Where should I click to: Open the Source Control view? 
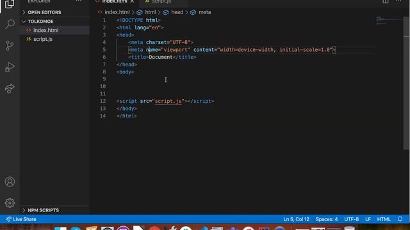pyautogui.click(x=10, y=45)
